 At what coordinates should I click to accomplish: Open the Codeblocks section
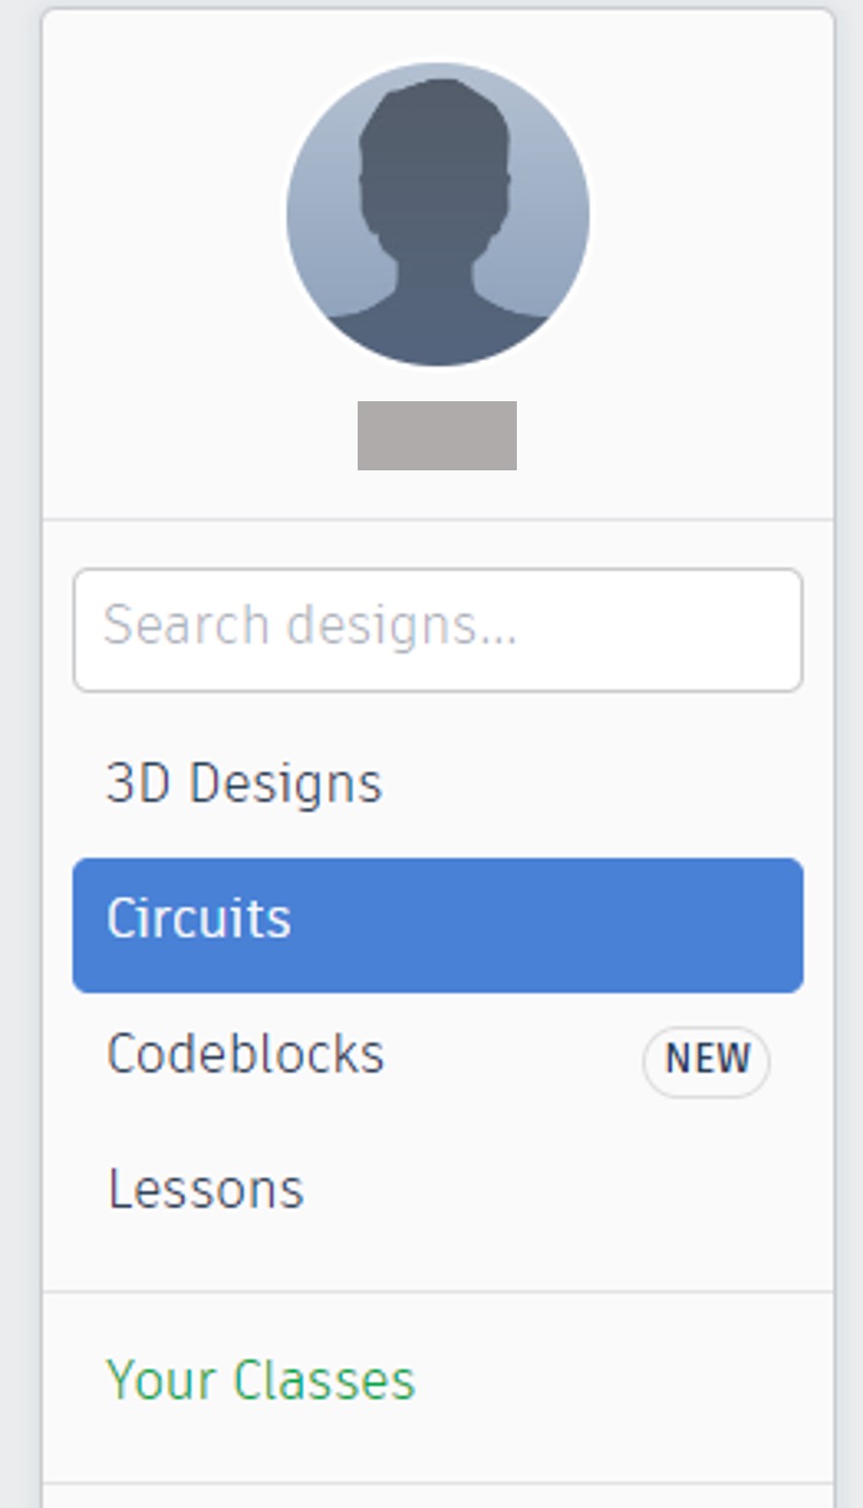click(x=438, y=1055)
